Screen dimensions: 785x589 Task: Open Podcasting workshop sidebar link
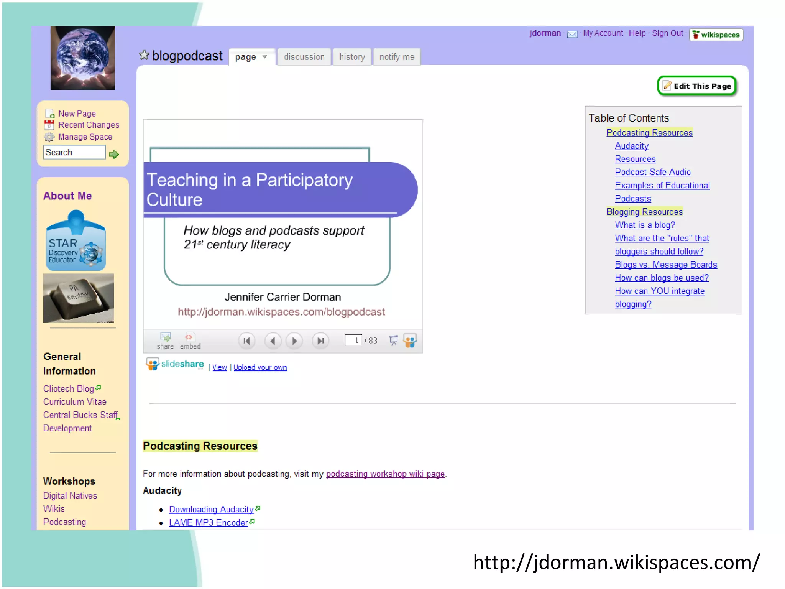(64, 522)
